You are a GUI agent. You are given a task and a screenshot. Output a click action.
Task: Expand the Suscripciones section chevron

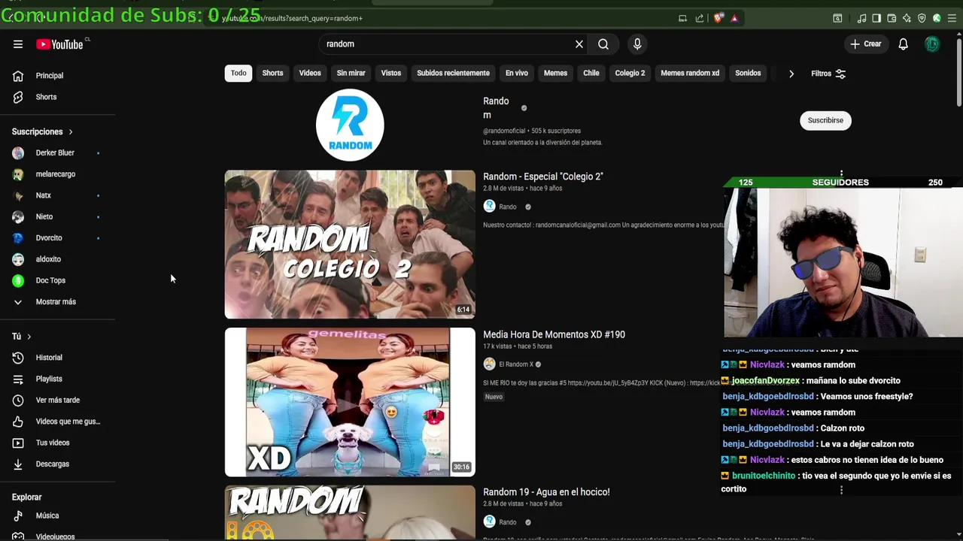click(x=71, y=132)
